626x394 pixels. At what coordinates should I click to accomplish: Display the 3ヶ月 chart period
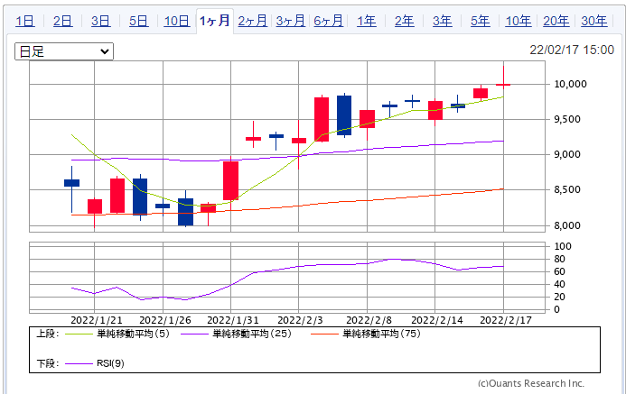click(x=291, y=21)
